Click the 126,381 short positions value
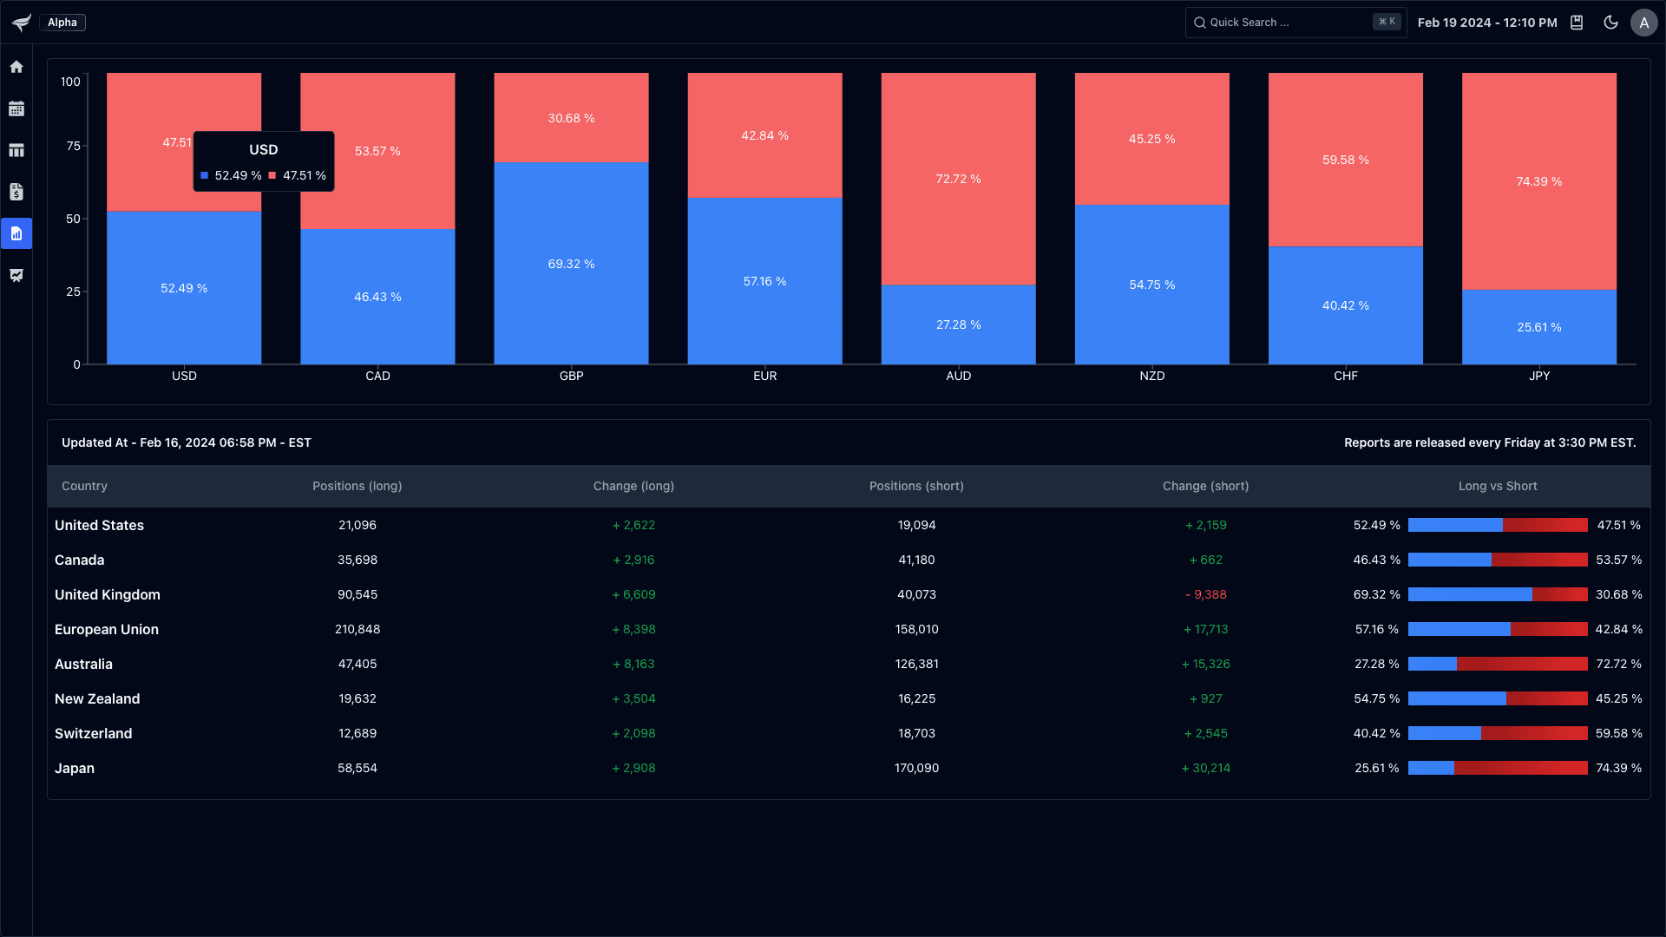 (916, 664)
